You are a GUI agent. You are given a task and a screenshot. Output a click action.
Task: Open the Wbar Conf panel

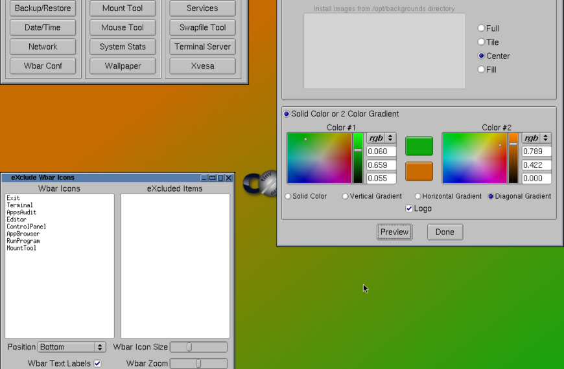(x=43, y=66)
